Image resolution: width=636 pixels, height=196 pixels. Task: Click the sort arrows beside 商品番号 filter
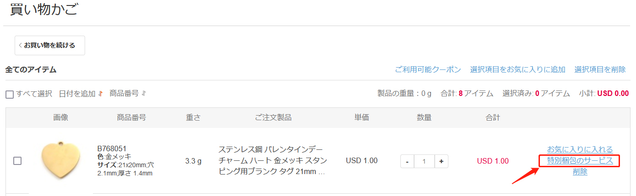tap(144, 94)
